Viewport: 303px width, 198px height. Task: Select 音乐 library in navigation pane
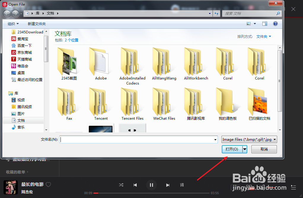[x=18, y=127]
